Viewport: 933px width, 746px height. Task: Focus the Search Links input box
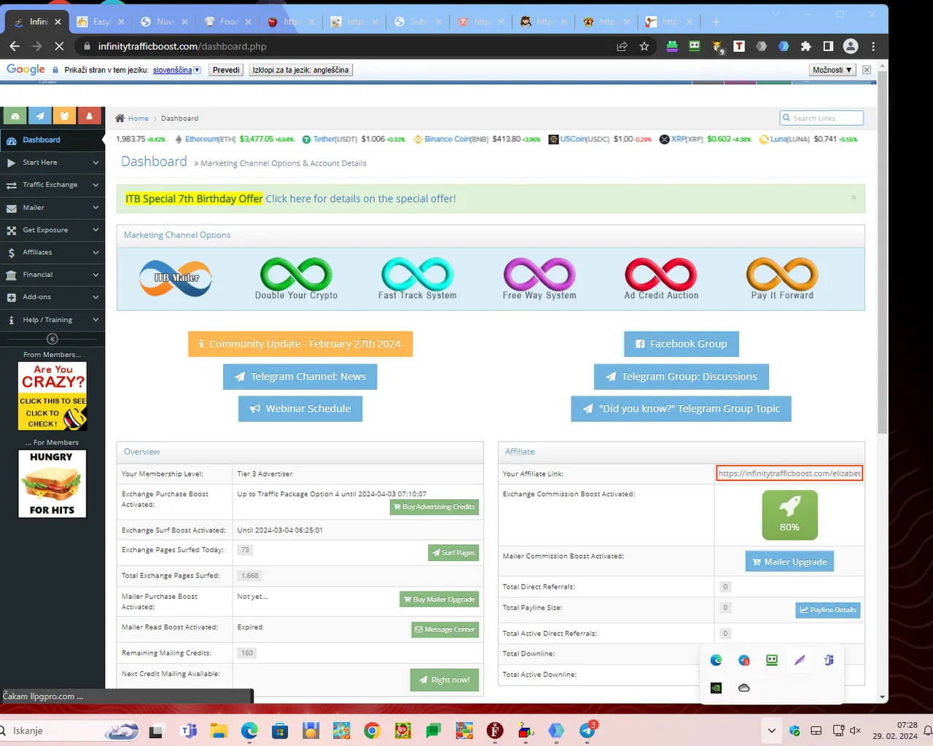[821, 118]
